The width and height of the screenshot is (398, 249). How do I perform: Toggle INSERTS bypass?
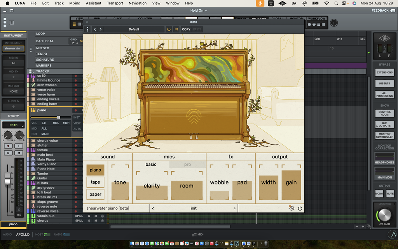pos(384,83)
